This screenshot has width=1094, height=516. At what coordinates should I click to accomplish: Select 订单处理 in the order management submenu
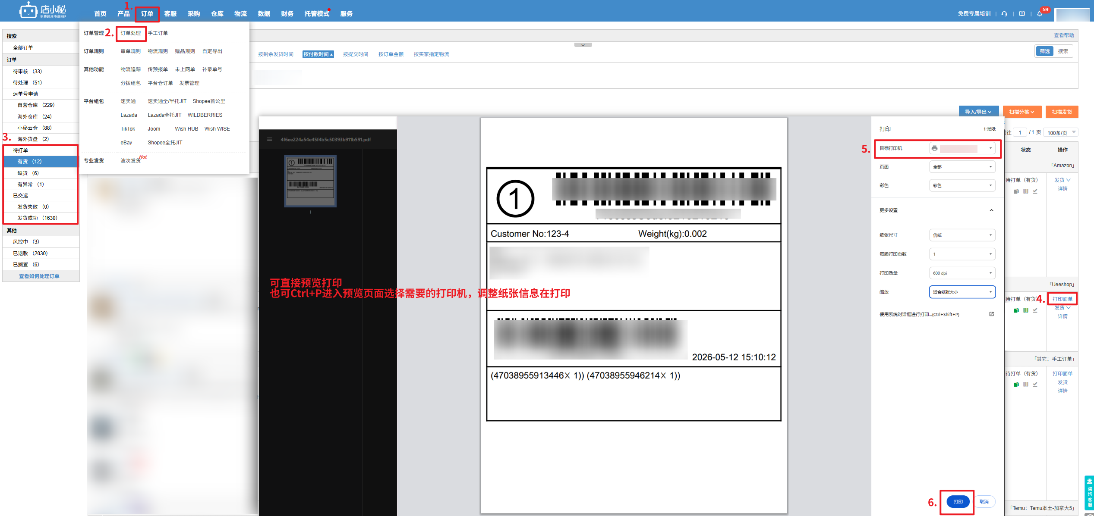point(131,33)
